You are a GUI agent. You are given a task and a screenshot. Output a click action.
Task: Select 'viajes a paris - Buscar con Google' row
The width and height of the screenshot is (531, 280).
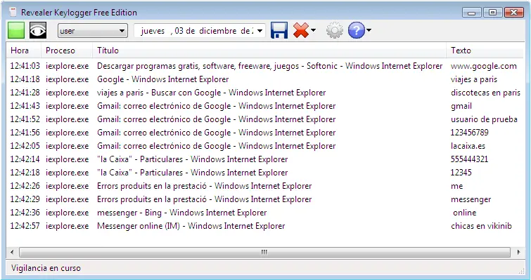click(x=265, y=93)
